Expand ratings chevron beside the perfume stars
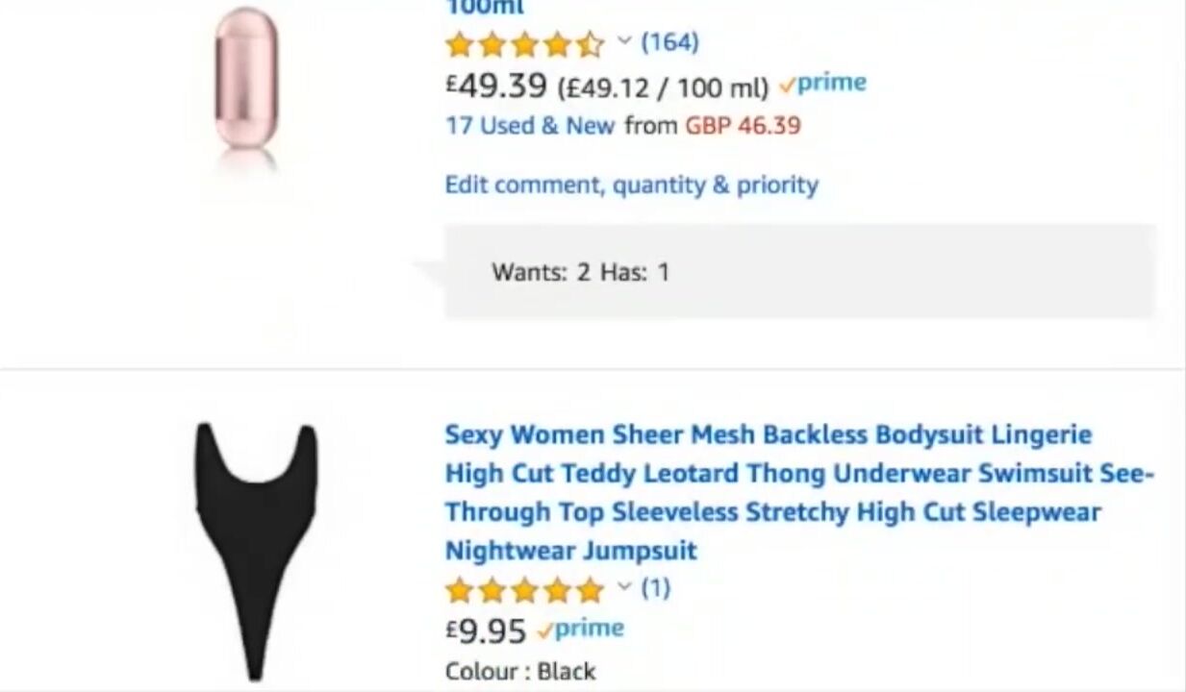This screenshot has height=692, width=1186. tap(623, 41)
